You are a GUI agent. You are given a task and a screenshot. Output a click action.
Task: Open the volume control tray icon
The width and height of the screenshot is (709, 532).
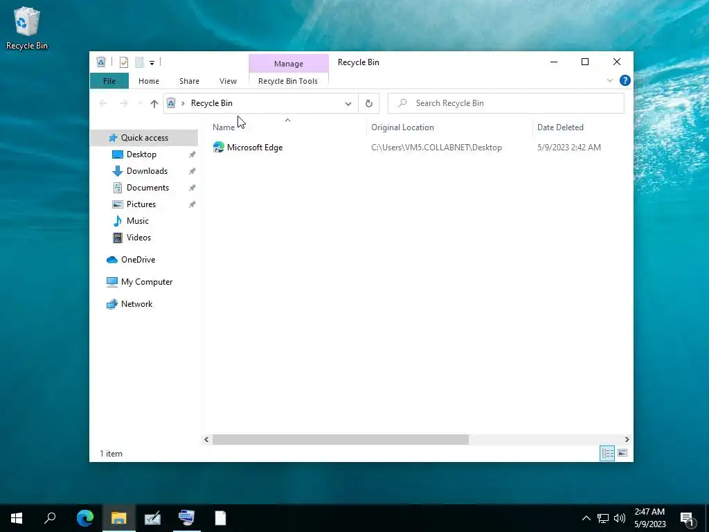tap(620, 518)
